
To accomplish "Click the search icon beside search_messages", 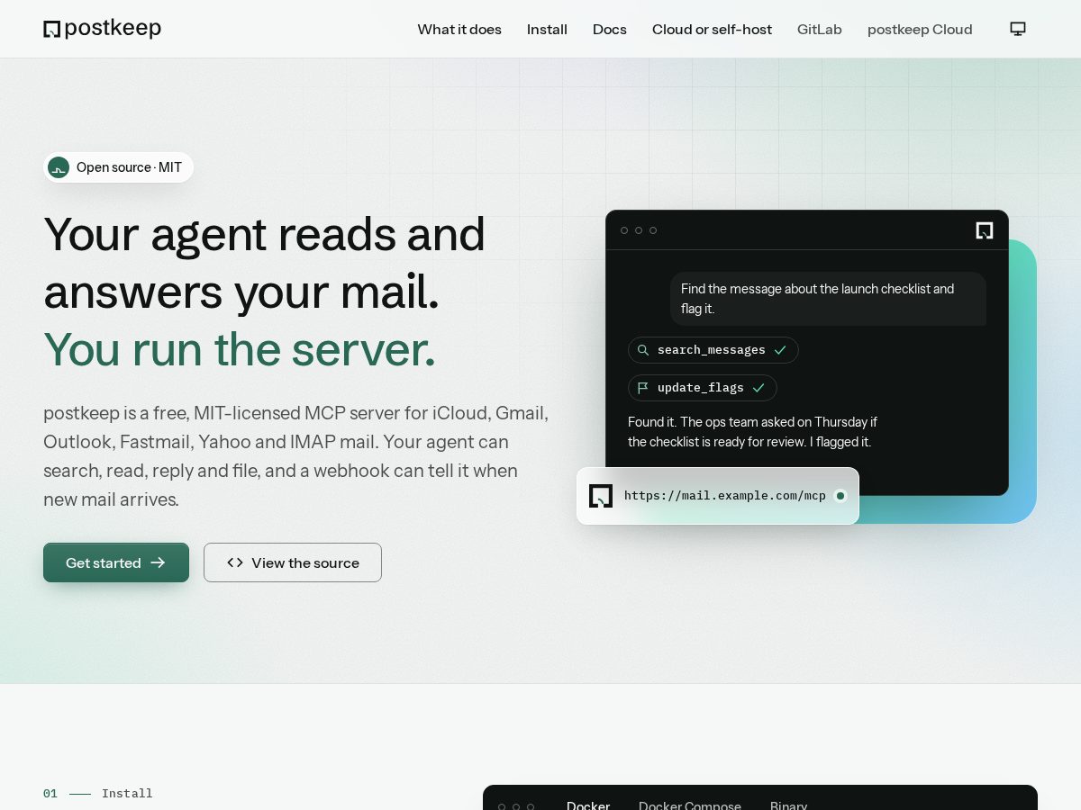I will click(643, 350).
